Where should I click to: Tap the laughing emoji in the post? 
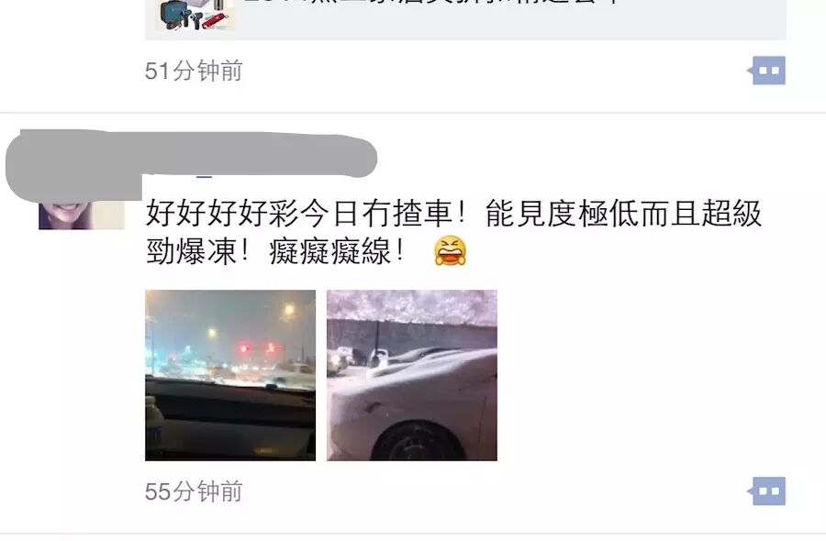pos(450,251)
